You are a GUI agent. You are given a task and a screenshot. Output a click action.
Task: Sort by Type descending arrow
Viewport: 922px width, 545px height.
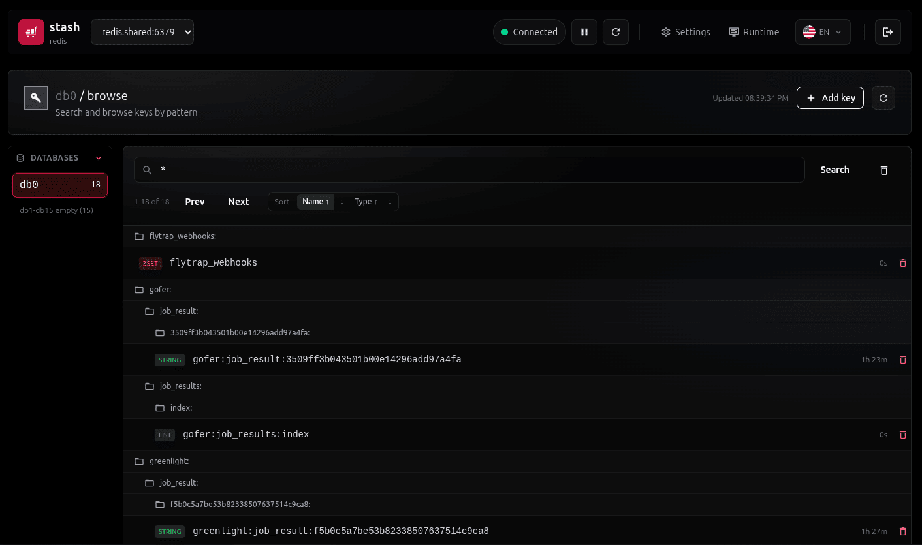point(390,202)
